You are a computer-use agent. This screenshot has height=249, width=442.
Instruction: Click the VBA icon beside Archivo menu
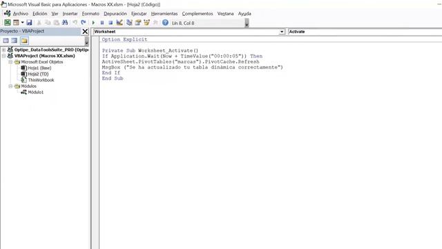(x=7, y=13)
